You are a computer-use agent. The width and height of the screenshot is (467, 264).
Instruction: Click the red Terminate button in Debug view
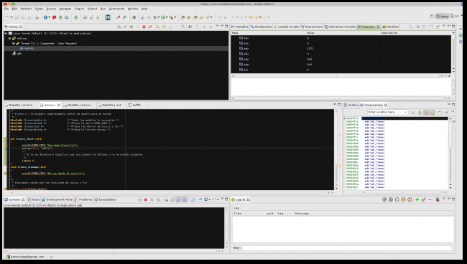point(144,27)
